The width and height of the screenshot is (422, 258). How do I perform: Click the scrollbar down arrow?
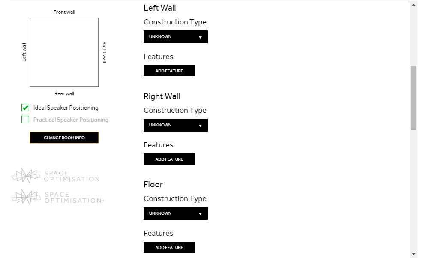tap(414, 254)
